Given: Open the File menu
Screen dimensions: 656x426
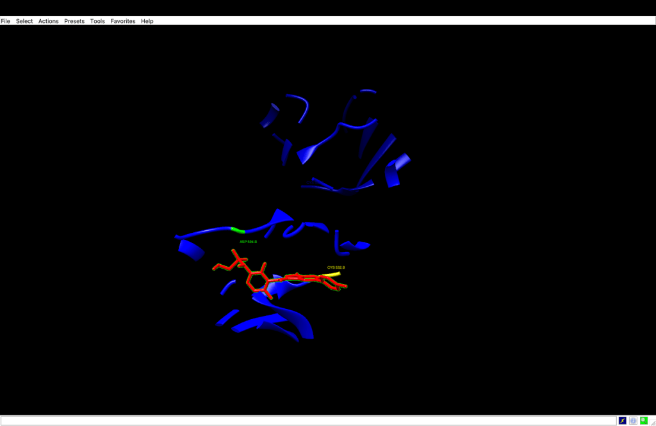Looking at the screenshot, I should (x=6, y=21).
